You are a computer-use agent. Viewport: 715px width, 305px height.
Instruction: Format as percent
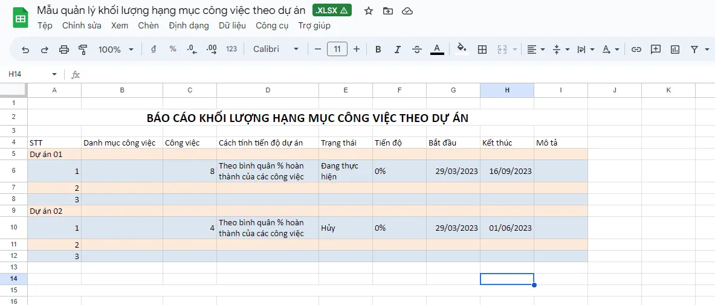coord(173,50)
